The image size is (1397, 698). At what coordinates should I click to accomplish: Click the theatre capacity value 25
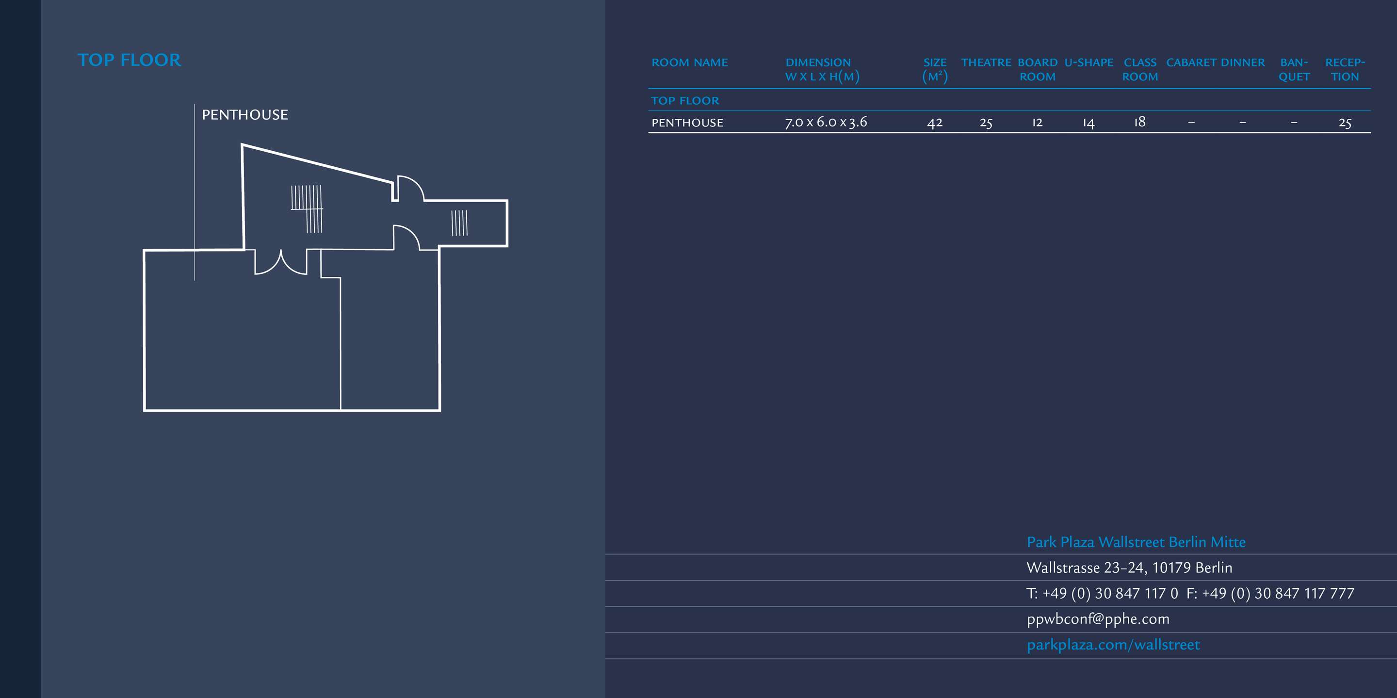pos(986,123)
